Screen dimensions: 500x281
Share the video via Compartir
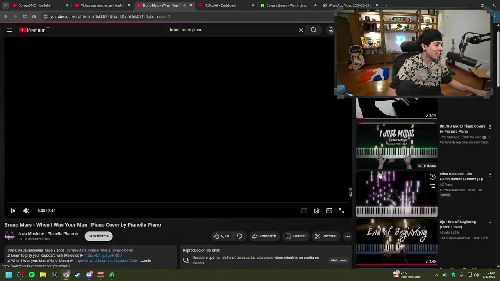pos(264,236)
